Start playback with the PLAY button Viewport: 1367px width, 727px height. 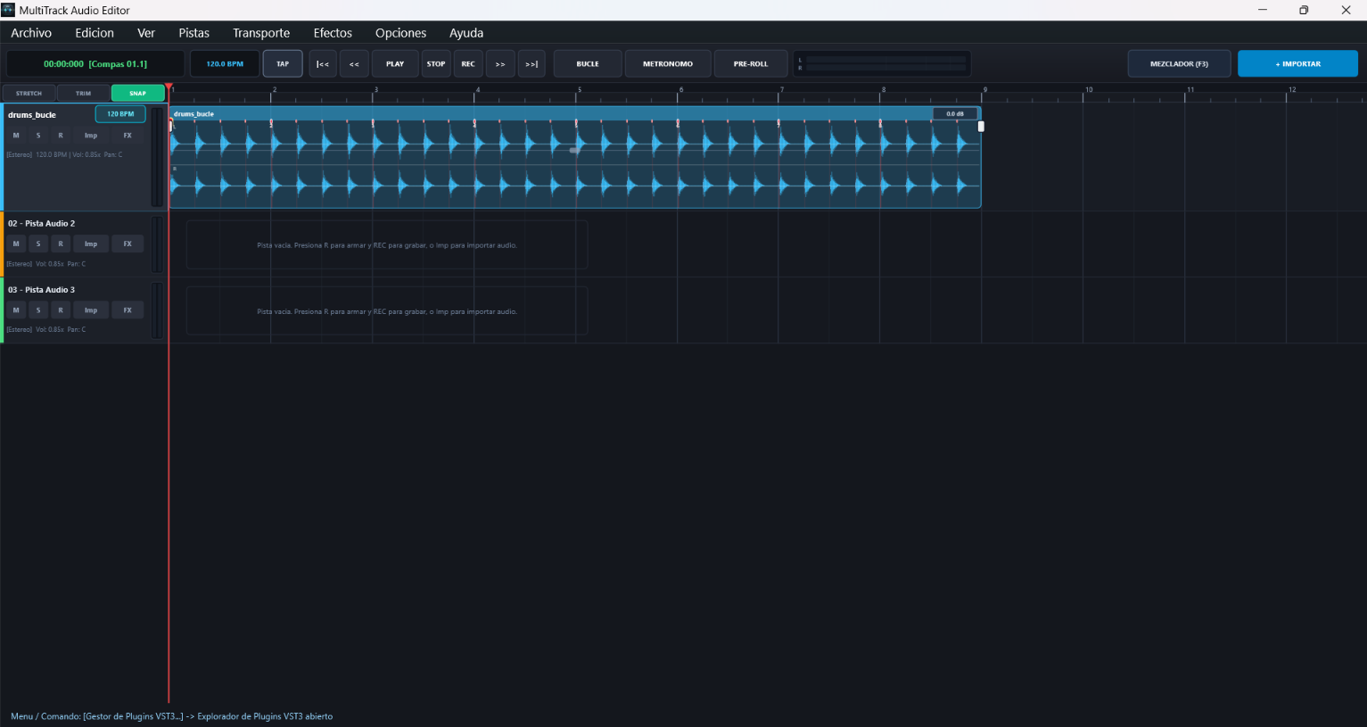[395, 64]
